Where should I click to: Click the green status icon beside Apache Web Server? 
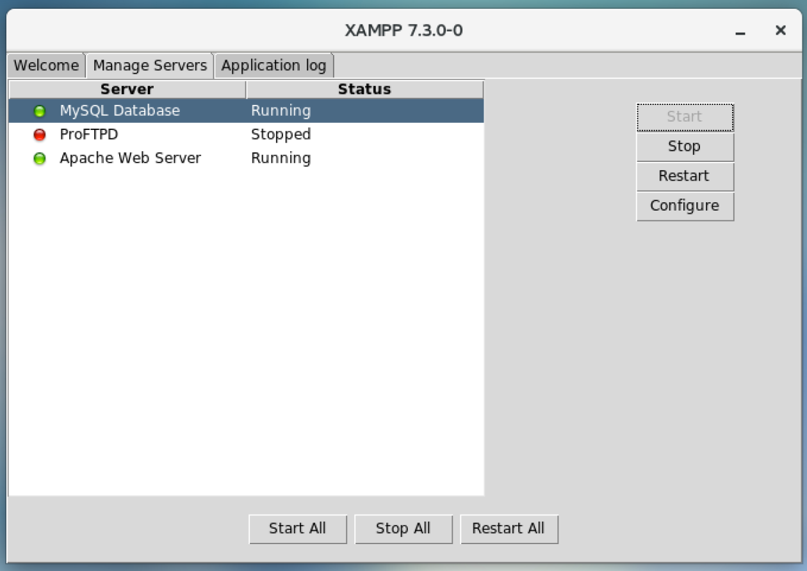pos(40,159)
